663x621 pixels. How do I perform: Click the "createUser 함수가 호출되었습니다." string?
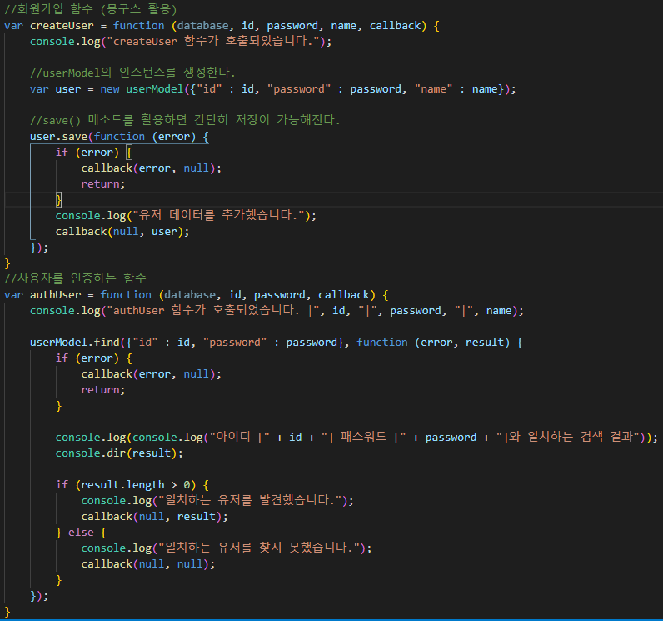click(x=214, y=42)
